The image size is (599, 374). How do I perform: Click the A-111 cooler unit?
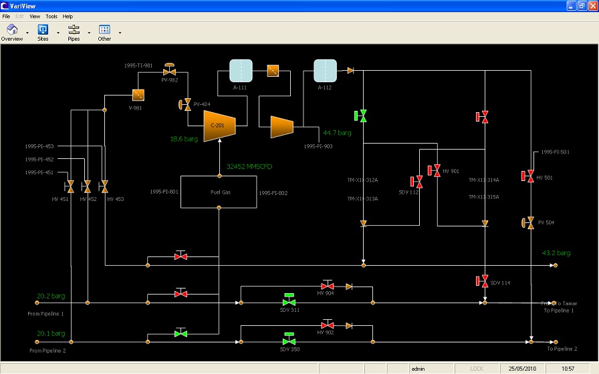coord(241,71)
